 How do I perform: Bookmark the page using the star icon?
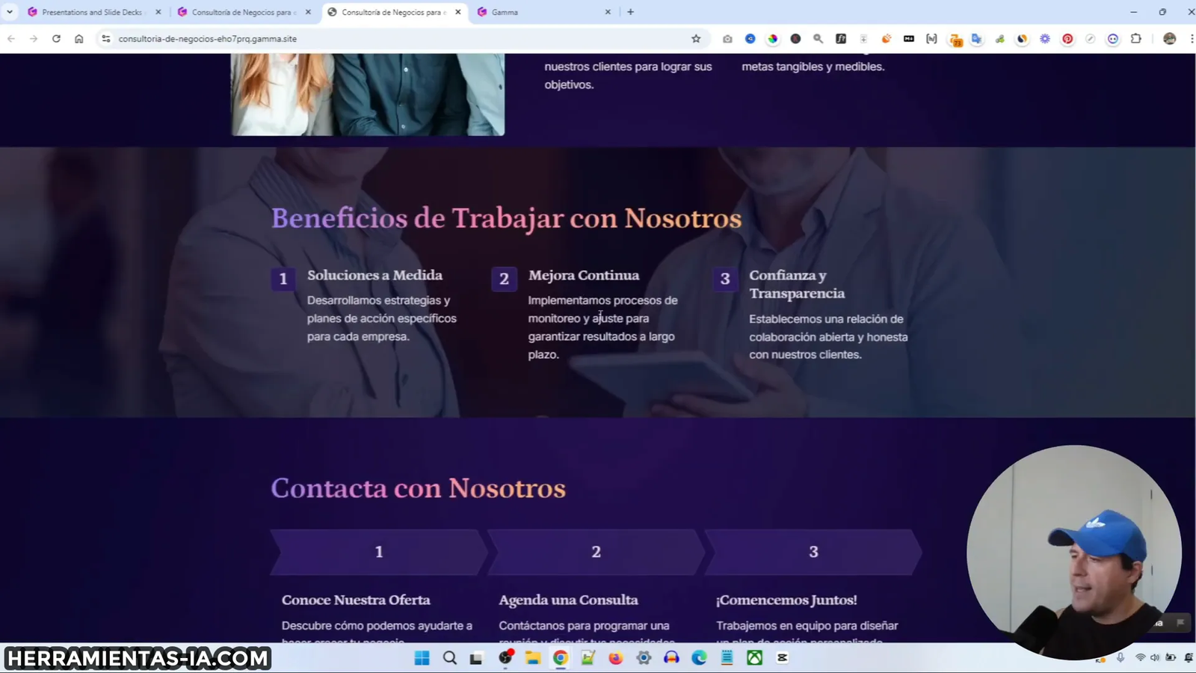[695, 38]
